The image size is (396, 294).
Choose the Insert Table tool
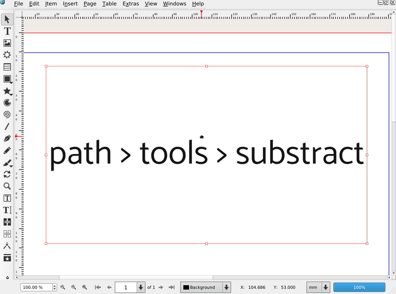(x=7, y=67)
